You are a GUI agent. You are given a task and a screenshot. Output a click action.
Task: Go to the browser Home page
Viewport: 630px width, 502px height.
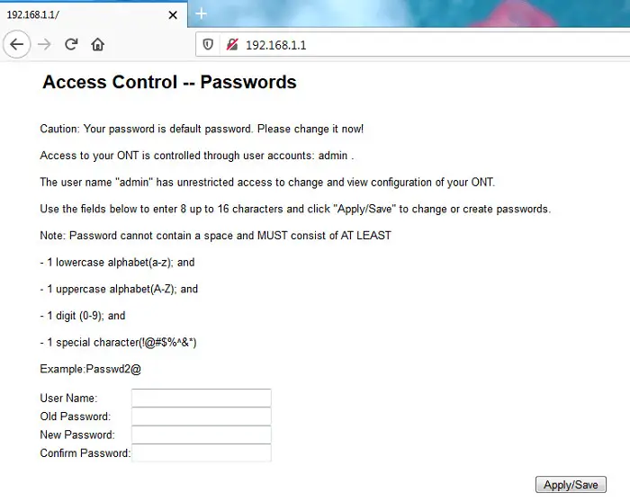coord(97,44)
